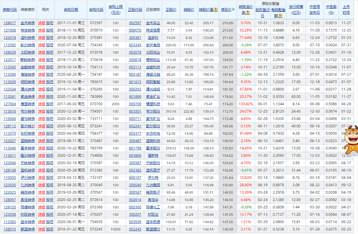358x234 pixels.
Task: Open 福20转债 bond name link
Action: tap(28, 156)
